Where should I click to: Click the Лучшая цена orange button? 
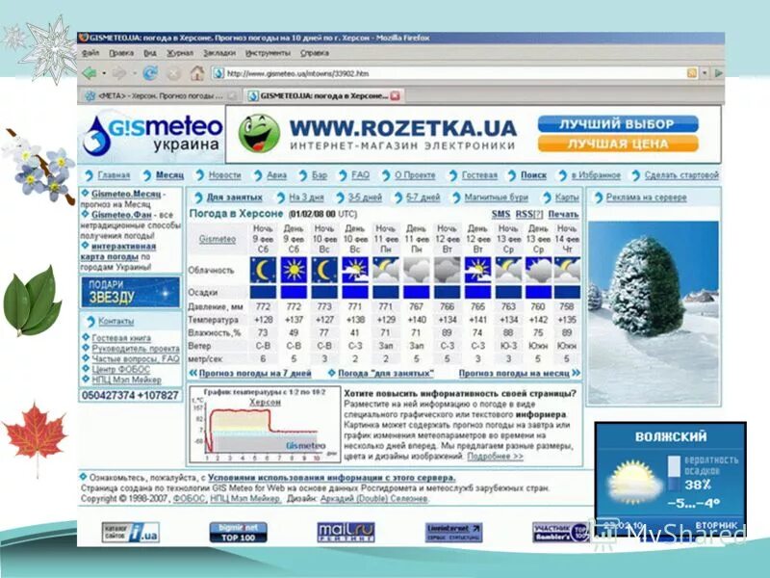(x=618, y=144)
